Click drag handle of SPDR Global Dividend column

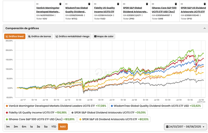124,4
